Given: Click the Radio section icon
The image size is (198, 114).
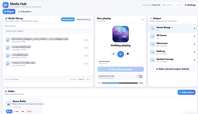Looking at the screenshot, I should coord(6,91).
